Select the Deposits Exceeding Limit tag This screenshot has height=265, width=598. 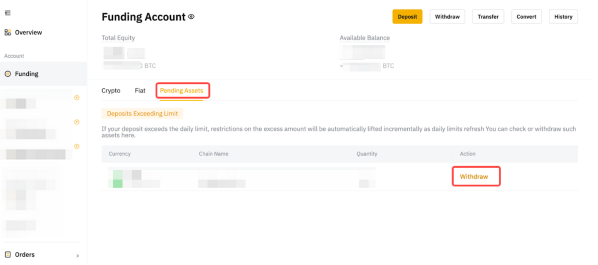(x=142, y=114)
